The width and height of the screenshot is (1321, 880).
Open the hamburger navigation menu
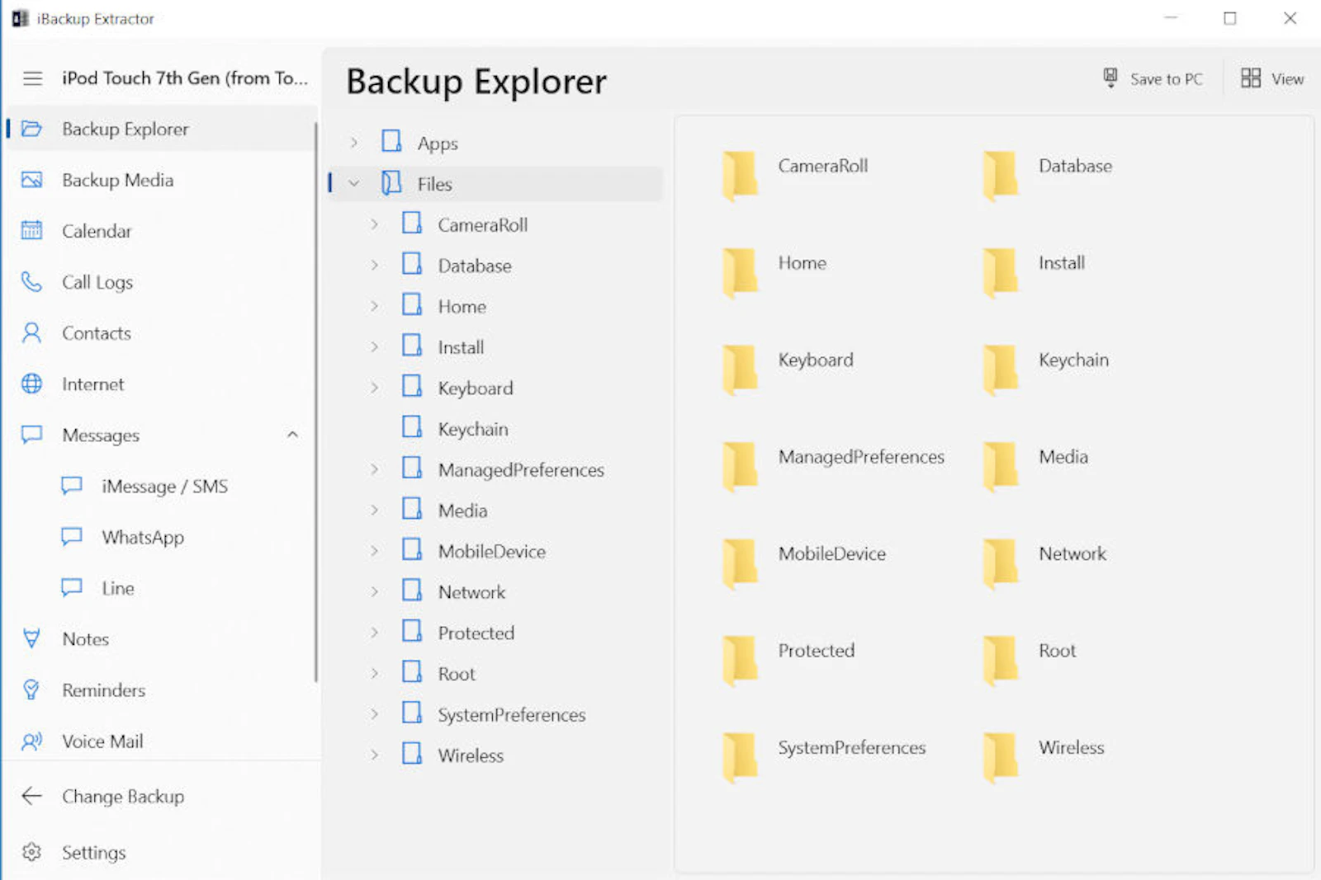pyautogui.click(x=32, y=78)
